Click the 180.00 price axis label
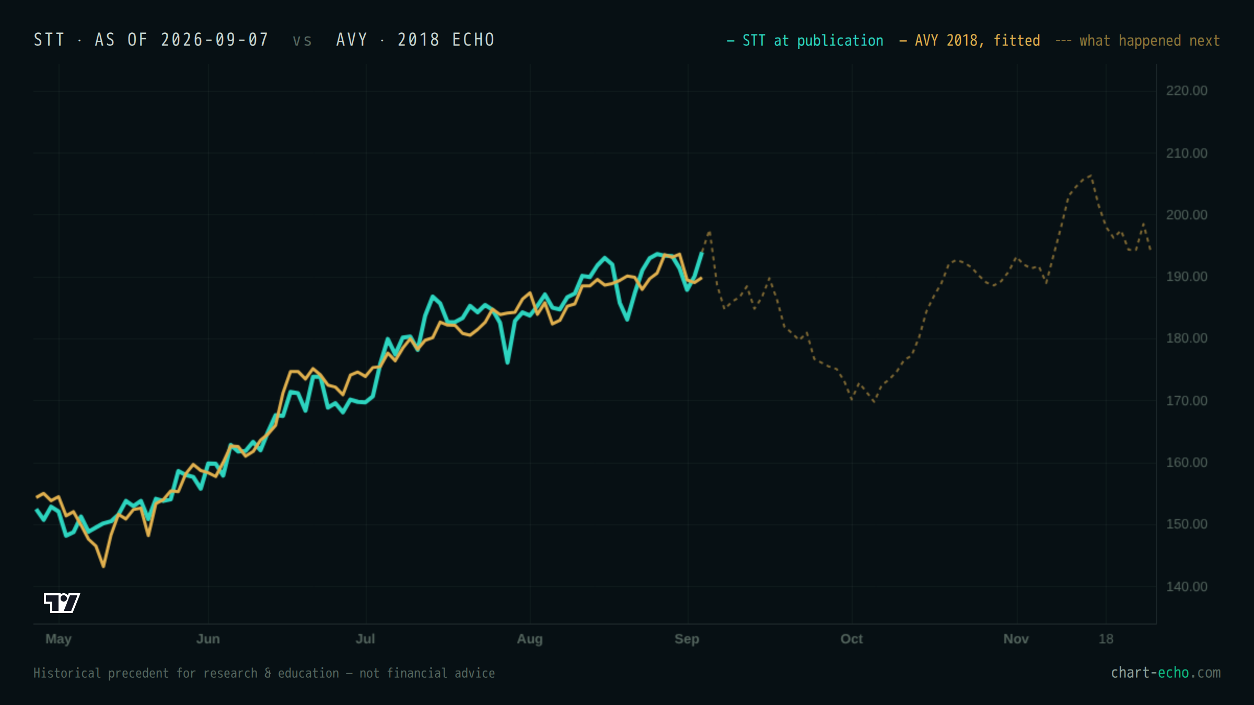The width and height of the screenshot is (1254, 705). [1187, 338]
